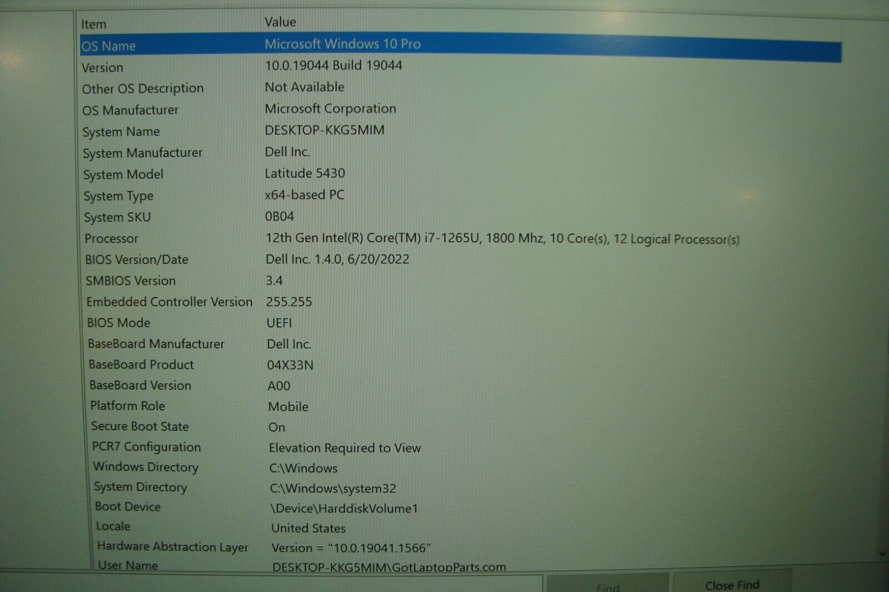
Task: Click the value \Device\HarddiskVolume1
Action: [344, 509]
